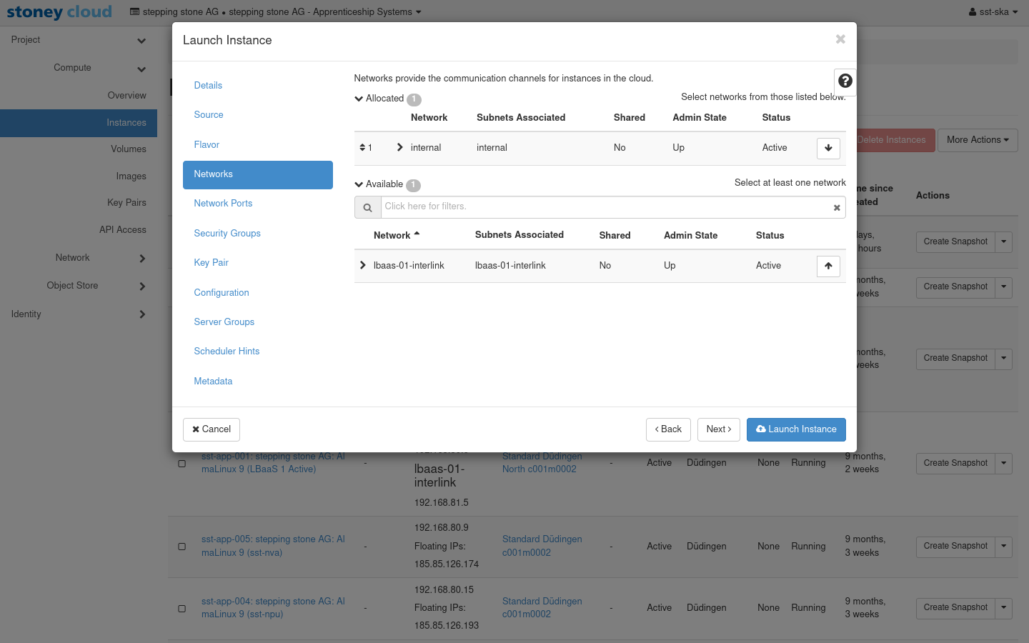This screenshot has width=1029, height=643.
Task: Close the Launch Instance dialog
Action: click(840, 39)
